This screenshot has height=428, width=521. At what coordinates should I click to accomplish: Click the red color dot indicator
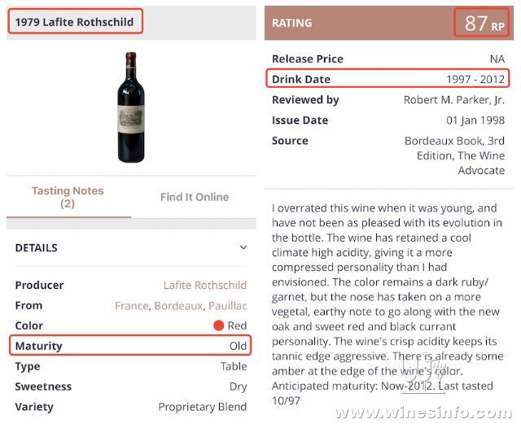219,325
